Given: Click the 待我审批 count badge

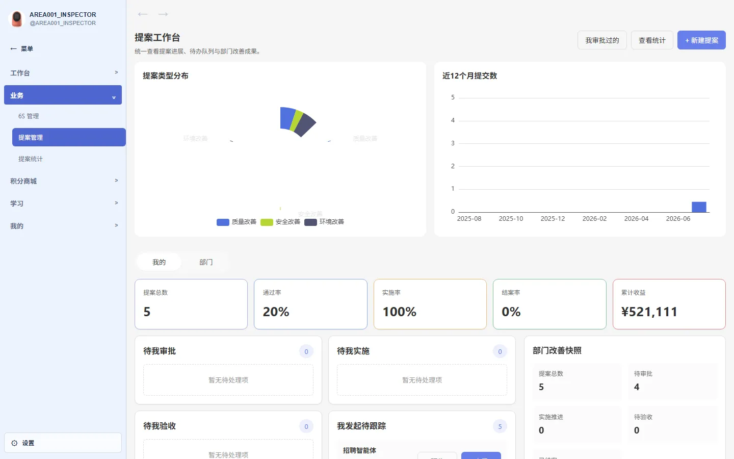Looking at the screenshot, I should 306,351.
